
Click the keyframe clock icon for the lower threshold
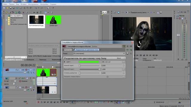124,65
